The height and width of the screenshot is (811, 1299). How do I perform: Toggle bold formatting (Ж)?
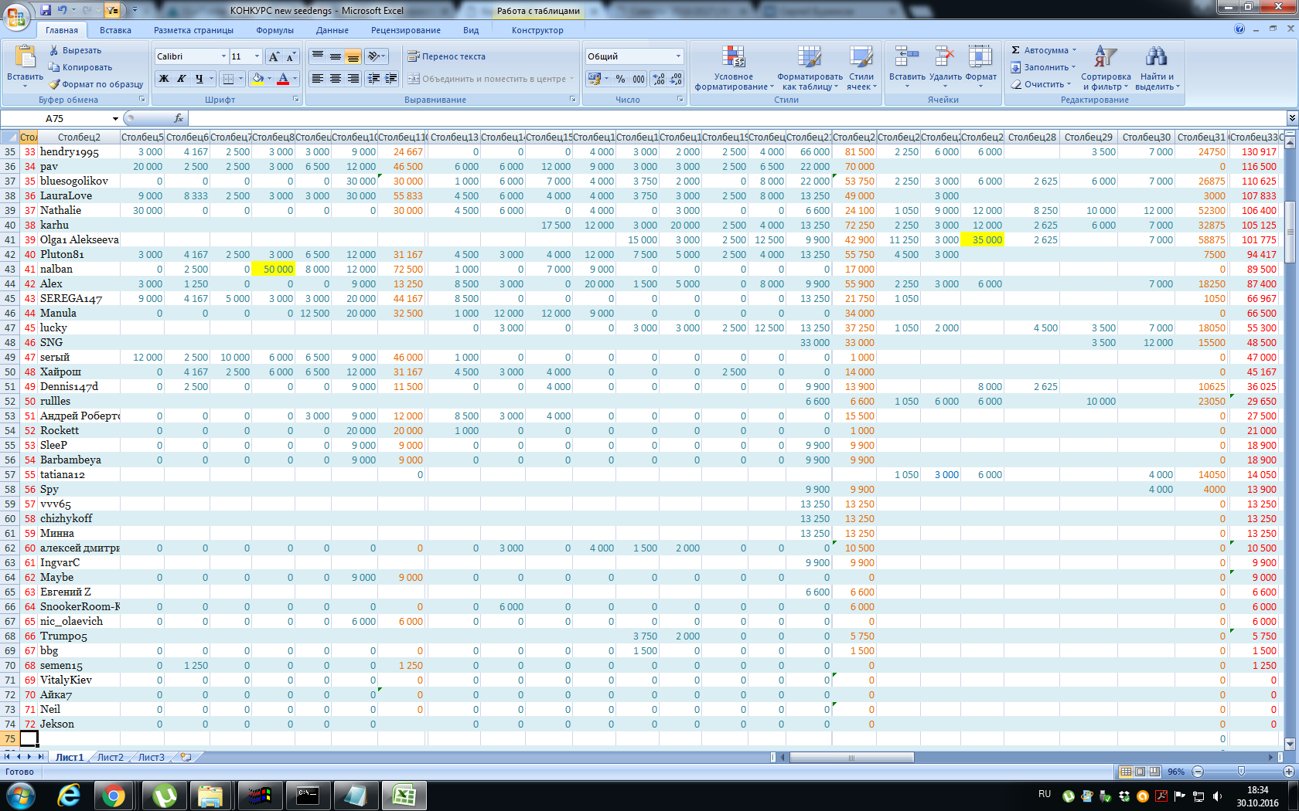coord(163,79)
